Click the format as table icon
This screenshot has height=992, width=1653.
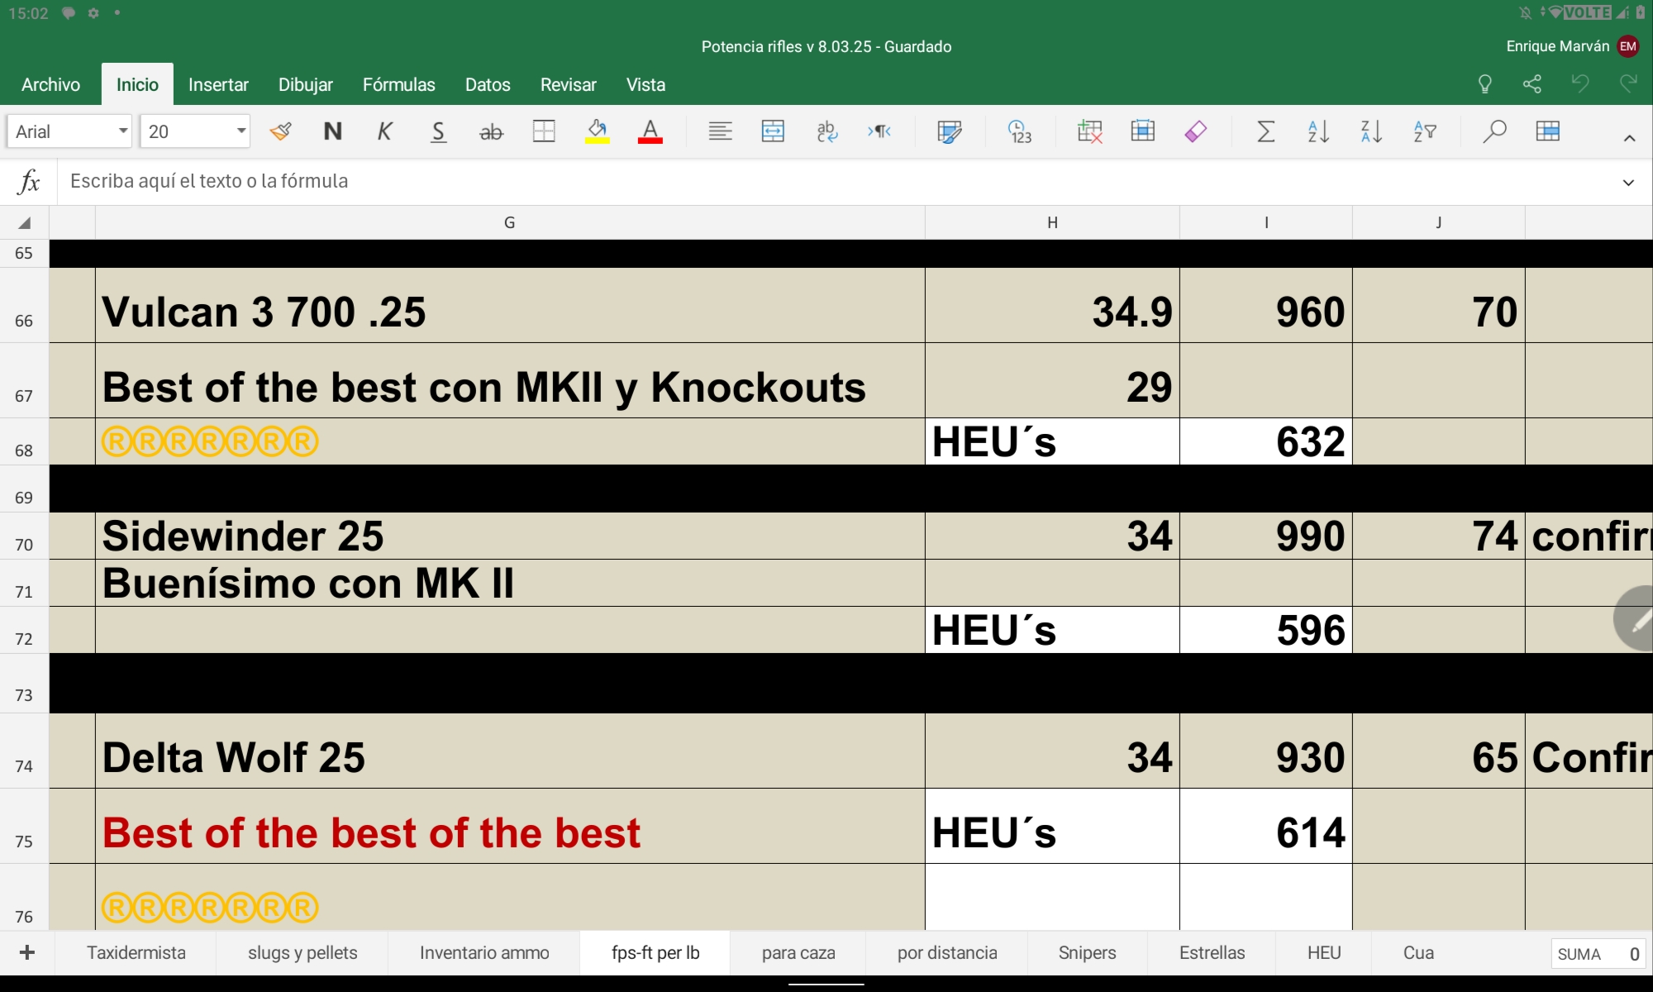click(x=1547, y=131)
